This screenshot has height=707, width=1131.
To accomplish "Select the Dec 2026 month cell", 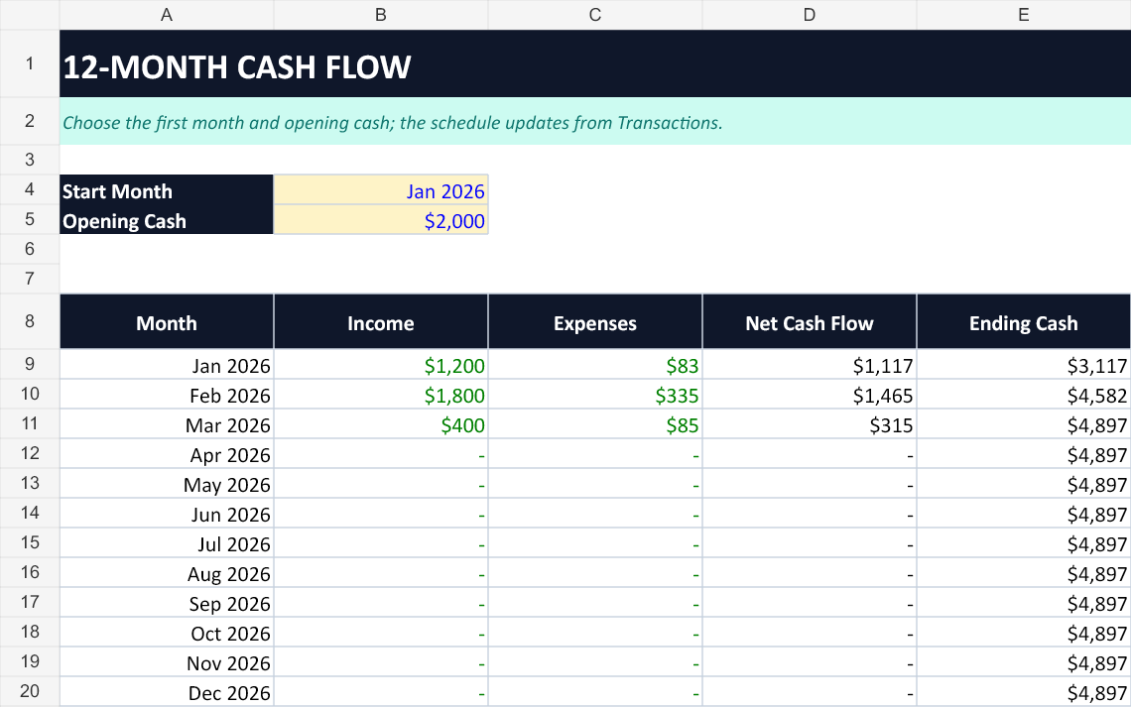I will pos(167,692).
